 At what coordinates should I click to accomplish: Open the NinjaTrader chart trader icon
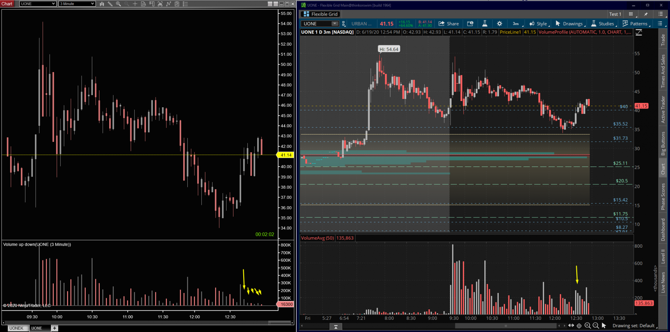pos(152,4)
